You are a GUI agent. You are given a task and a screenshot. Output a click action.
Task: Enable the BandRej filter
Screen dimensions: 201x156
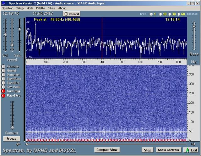click(3, 83)
